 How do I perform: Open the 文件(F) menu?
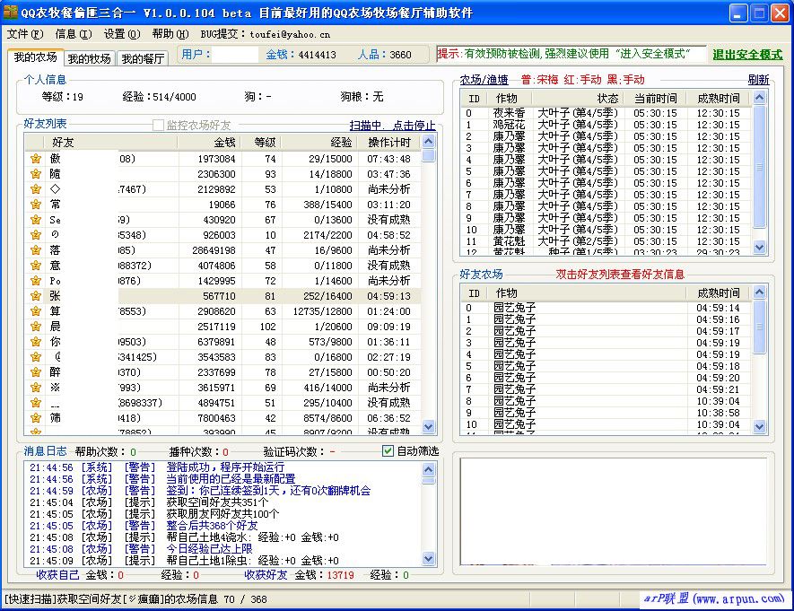point(25,34)
